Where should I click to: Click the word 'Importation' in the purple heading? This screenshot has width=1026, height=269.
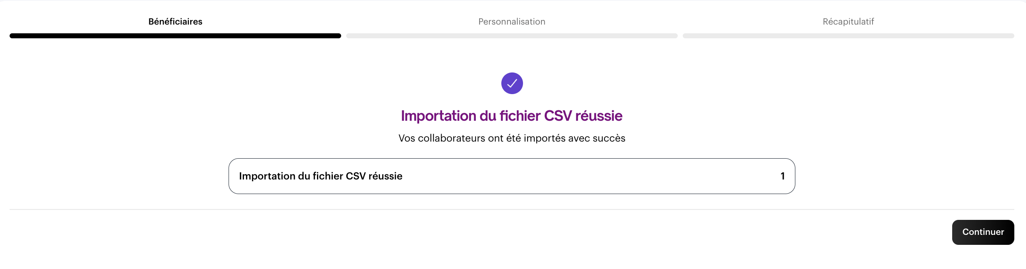click(438, 116)
